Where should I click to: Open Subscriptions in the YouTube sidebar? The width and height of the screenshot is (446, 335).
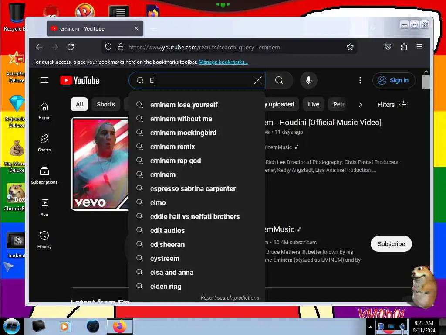44,175
